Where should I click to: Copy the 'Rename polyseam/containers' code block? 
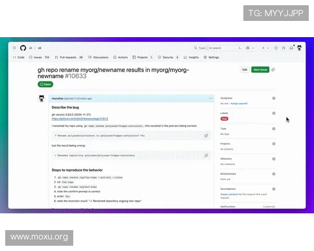[206, 135]
